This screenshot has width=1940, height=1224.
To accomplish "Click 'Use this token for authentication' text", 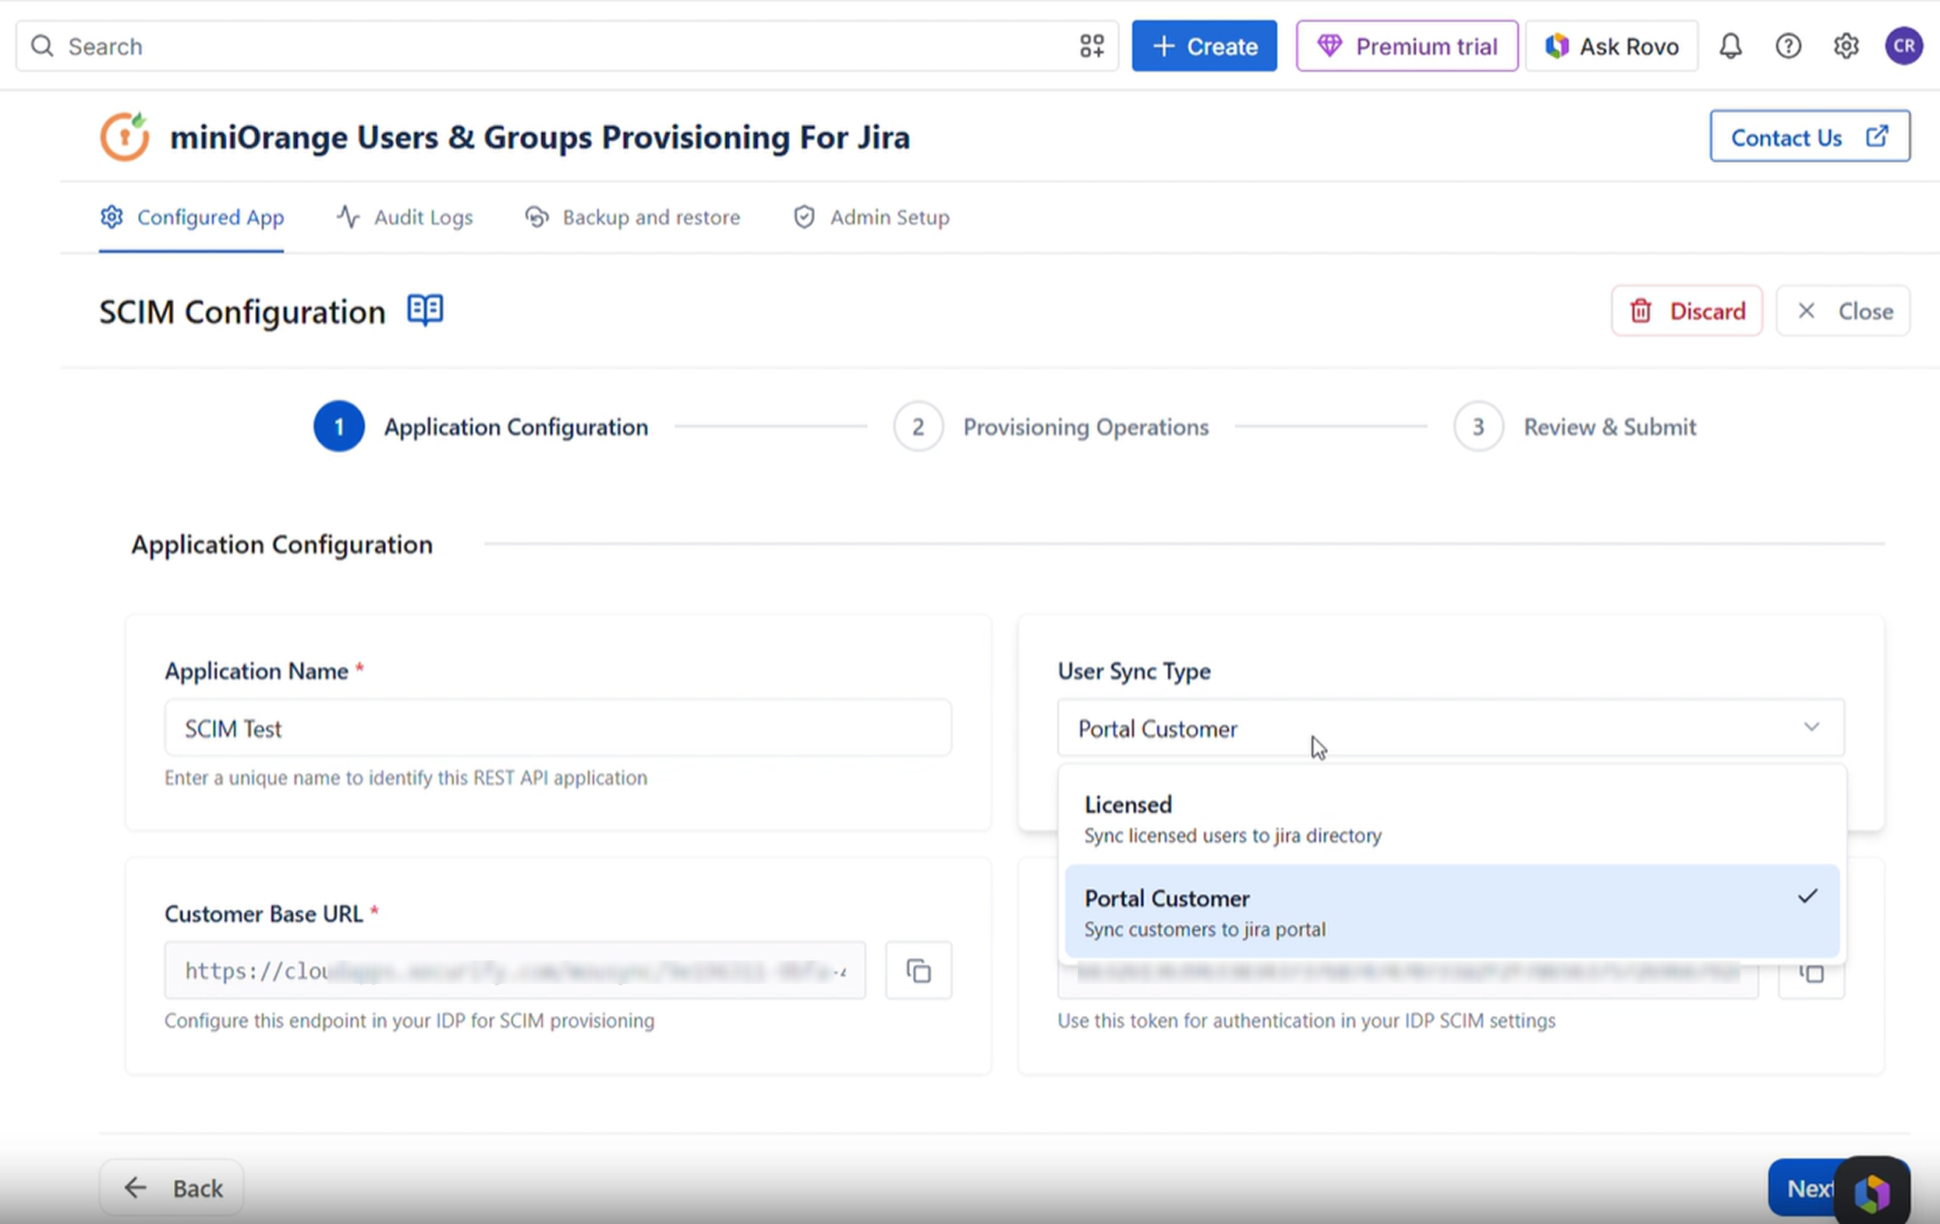I will (1306, 1021).
